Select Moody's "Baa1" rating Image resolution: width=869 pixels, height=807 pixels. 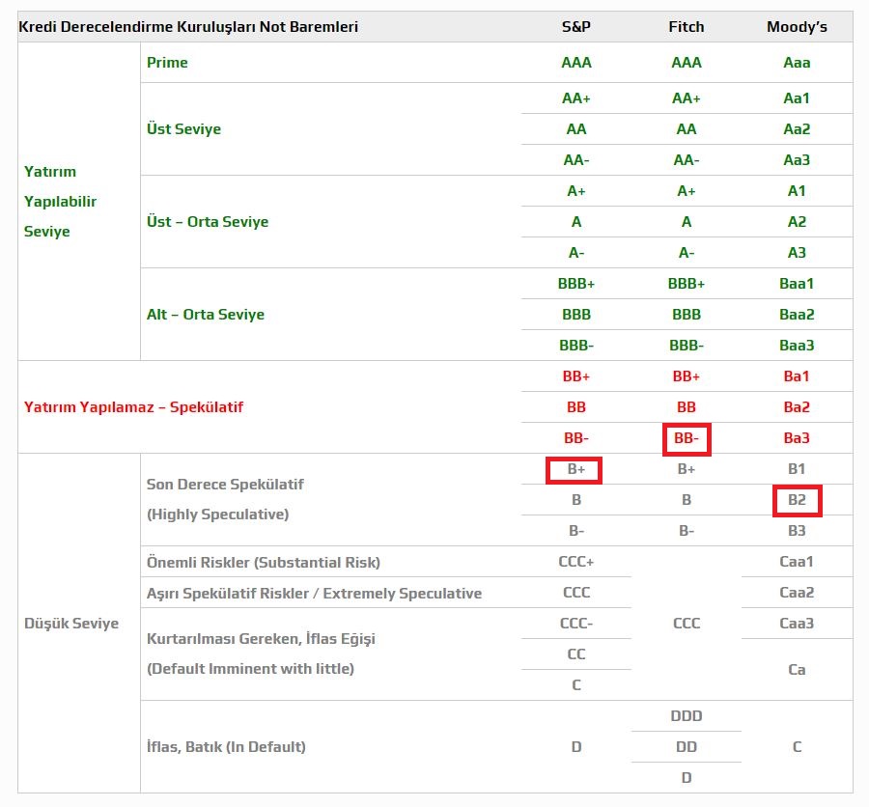point(797,284)
